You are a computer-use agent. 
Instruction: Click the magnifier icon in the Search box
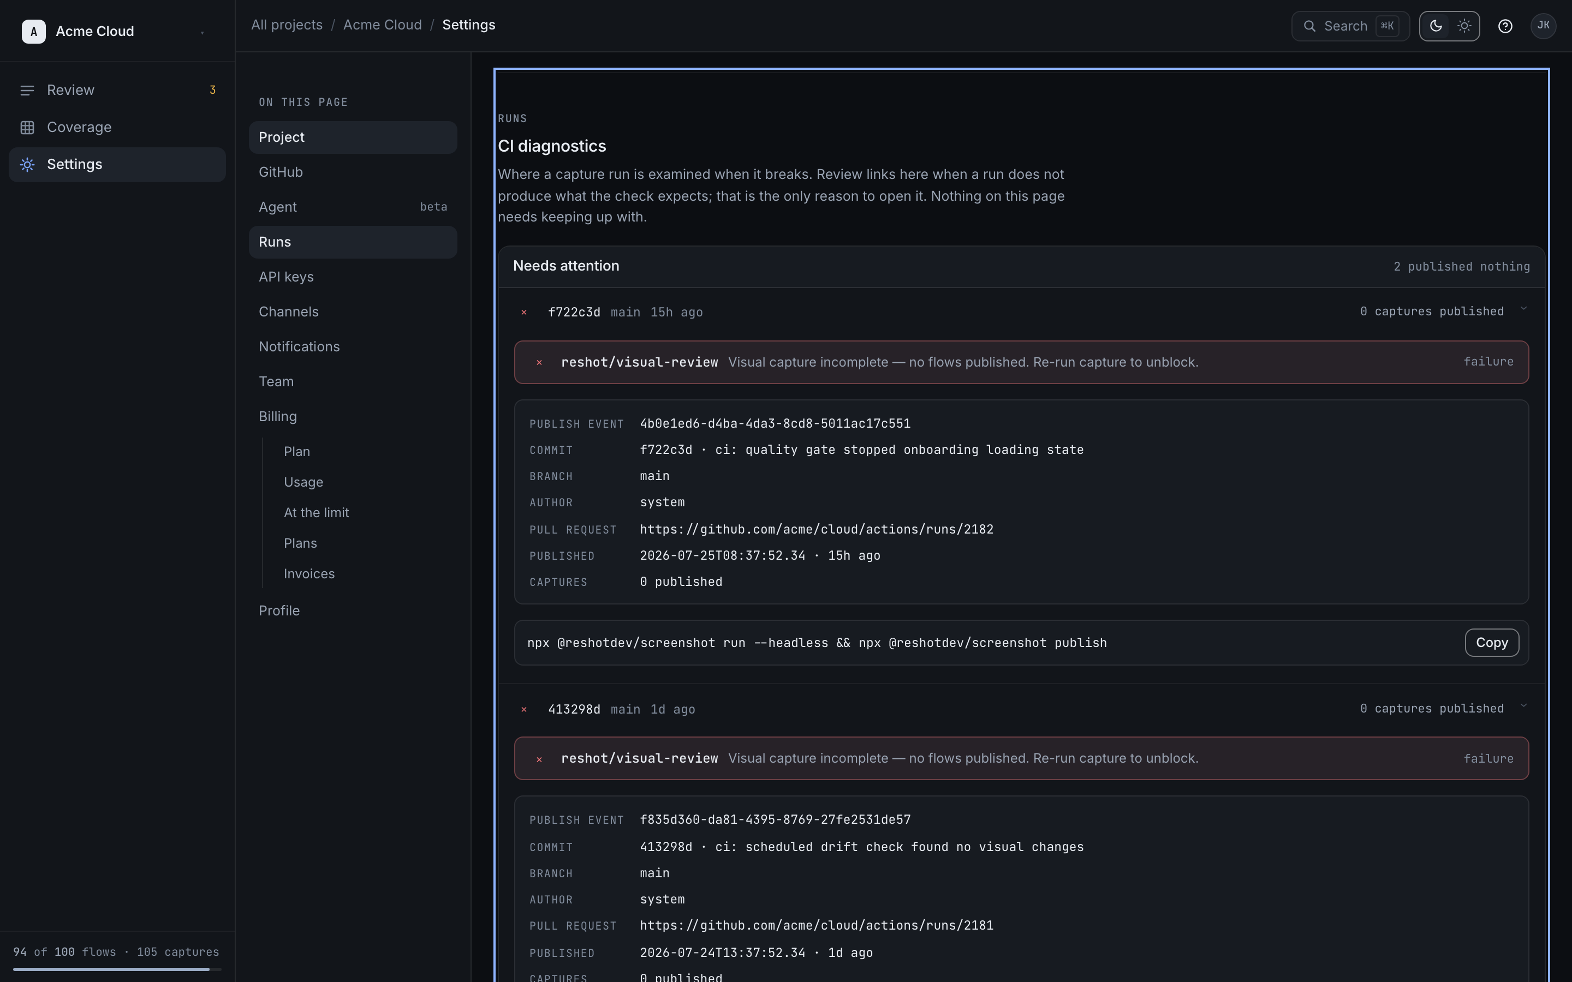[x=1310, y=26]
